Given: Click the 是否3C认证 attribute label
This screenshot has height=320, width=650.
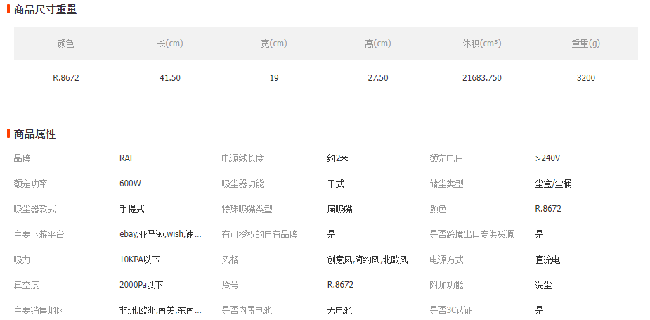Looking at the screenshot, I should [451, 310].
